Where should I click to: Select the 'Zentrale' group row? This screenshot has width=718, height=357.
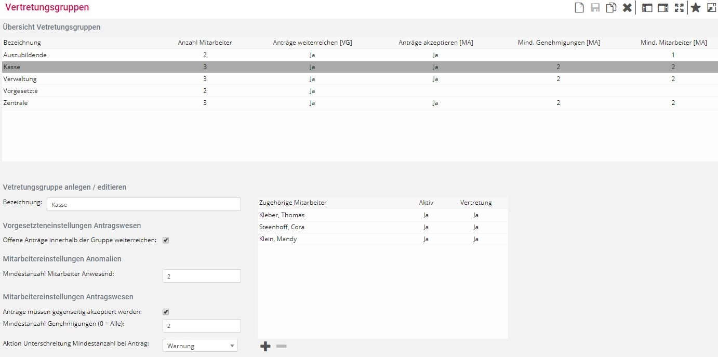pos(16,103)
